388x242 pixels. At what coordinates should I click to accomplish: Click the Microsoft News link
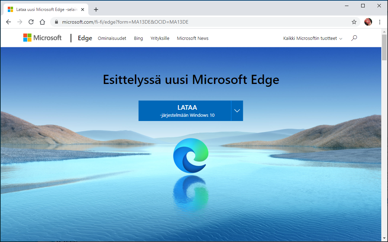pyautogui.click(x=192, y=38)
